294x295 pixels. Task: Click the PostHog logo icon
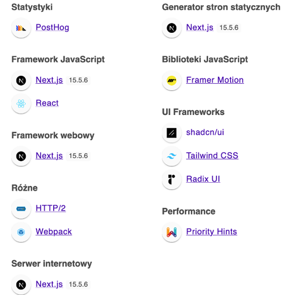[21, 28]
